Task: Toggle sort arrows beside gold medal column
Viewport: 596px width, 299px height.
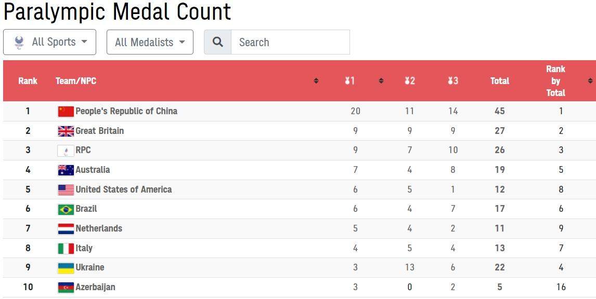Action: click(381, 81)
